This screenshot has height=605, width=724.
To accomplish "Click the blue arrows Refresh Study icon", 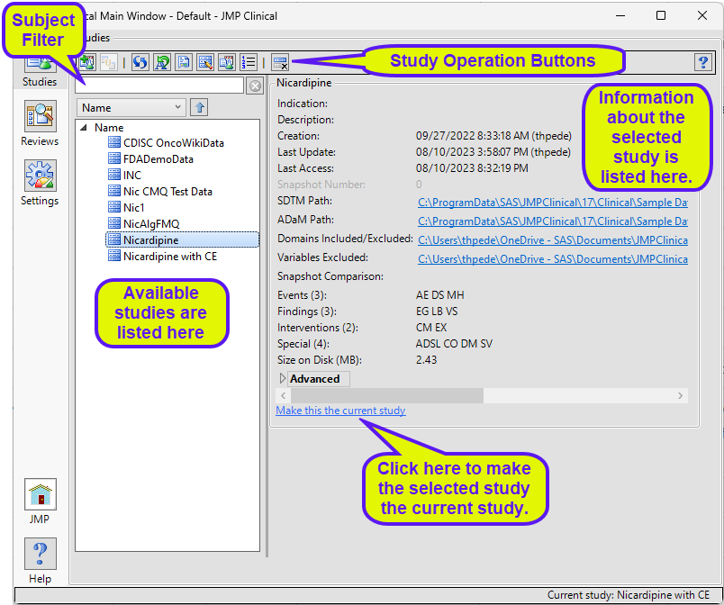I will [x=140, y=62].
